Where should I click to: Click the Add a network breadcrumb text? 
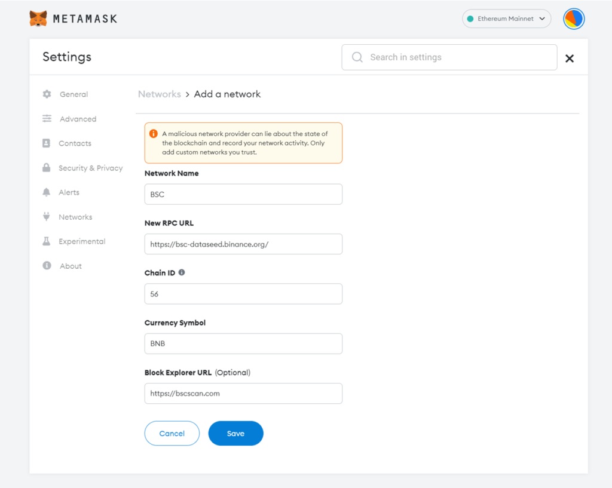pyautogui.click(x=227, y=94)
